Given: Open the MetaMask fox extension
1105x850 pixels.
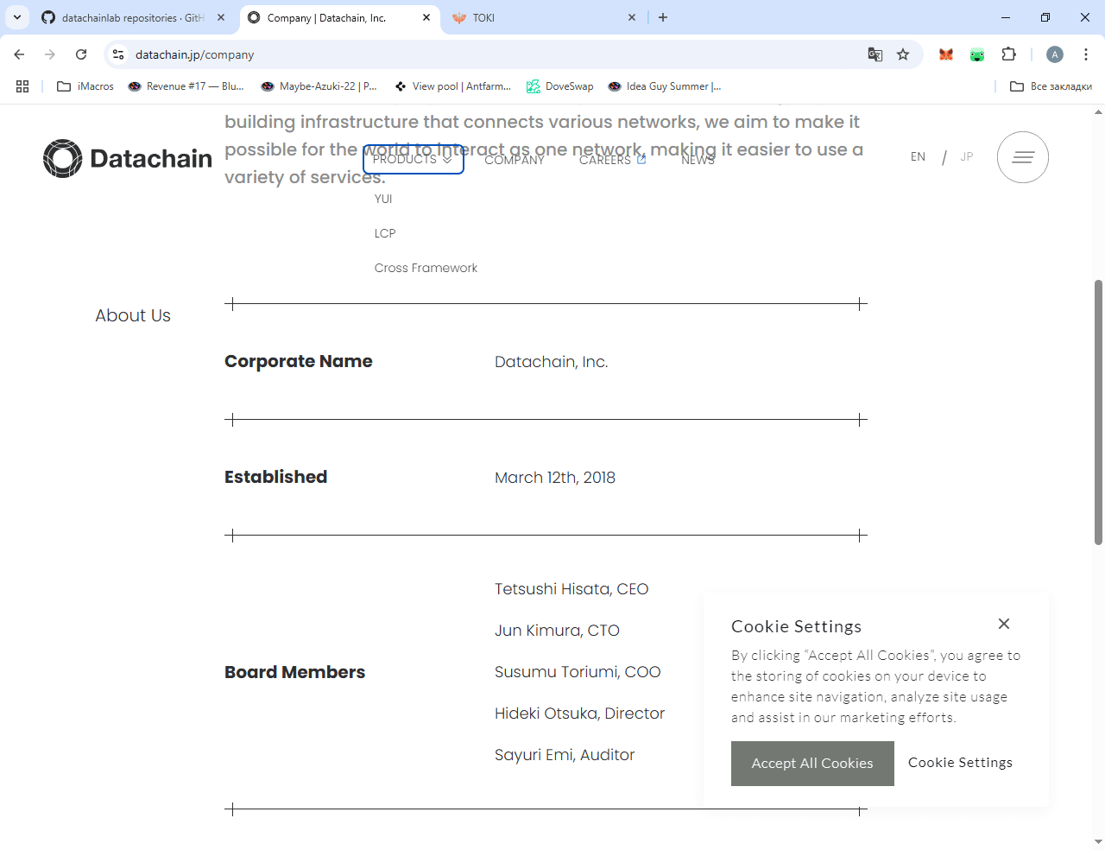Looking at the screenshot, I should tap(946, 54).
